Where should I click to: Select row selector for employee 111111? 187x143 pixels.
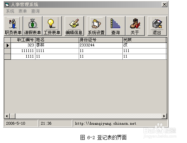tap(7, 51)
